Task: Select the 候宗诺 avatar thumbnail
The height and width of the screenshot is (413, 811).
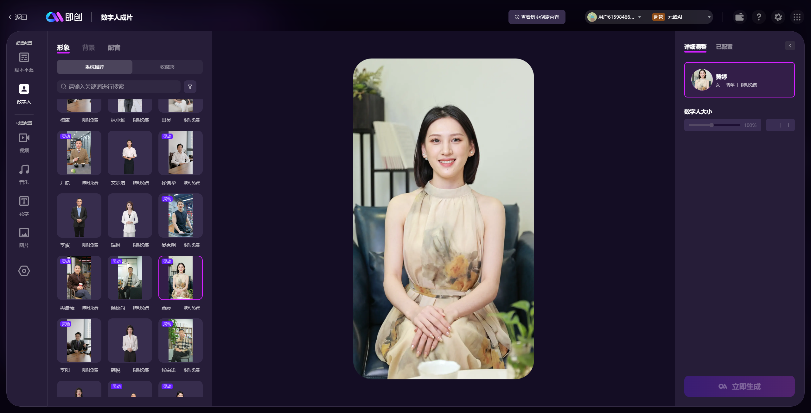Action: [x=181, y=341]
